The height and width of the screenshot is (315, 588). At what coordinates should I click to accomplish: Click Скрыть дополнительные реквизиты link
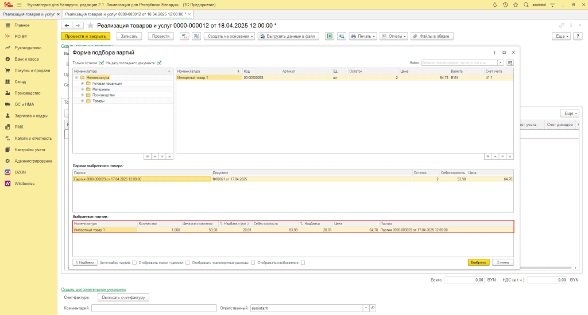coord(94,289)
